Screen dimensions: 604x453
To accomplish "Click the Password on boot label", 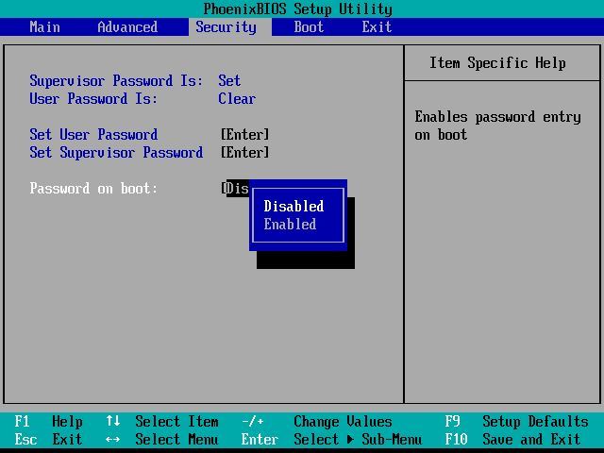I will 93,189.
